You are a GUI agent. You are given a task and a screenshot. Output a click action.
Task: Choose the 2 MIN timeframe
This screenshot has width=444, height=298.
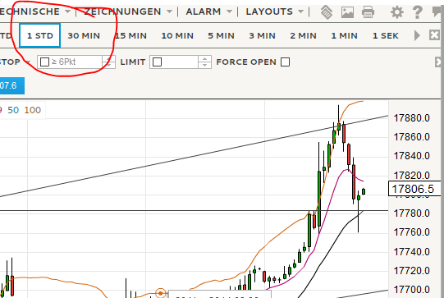point(303,35)
